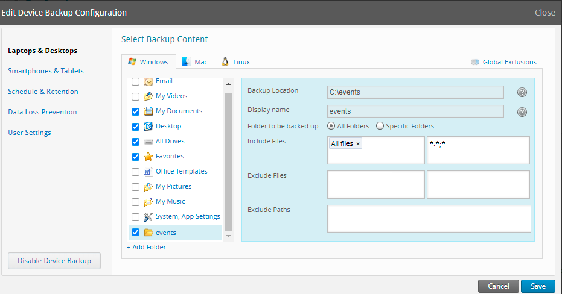Click the Cancel button
The height and width of the screenshot is (294, 562).
498,286
